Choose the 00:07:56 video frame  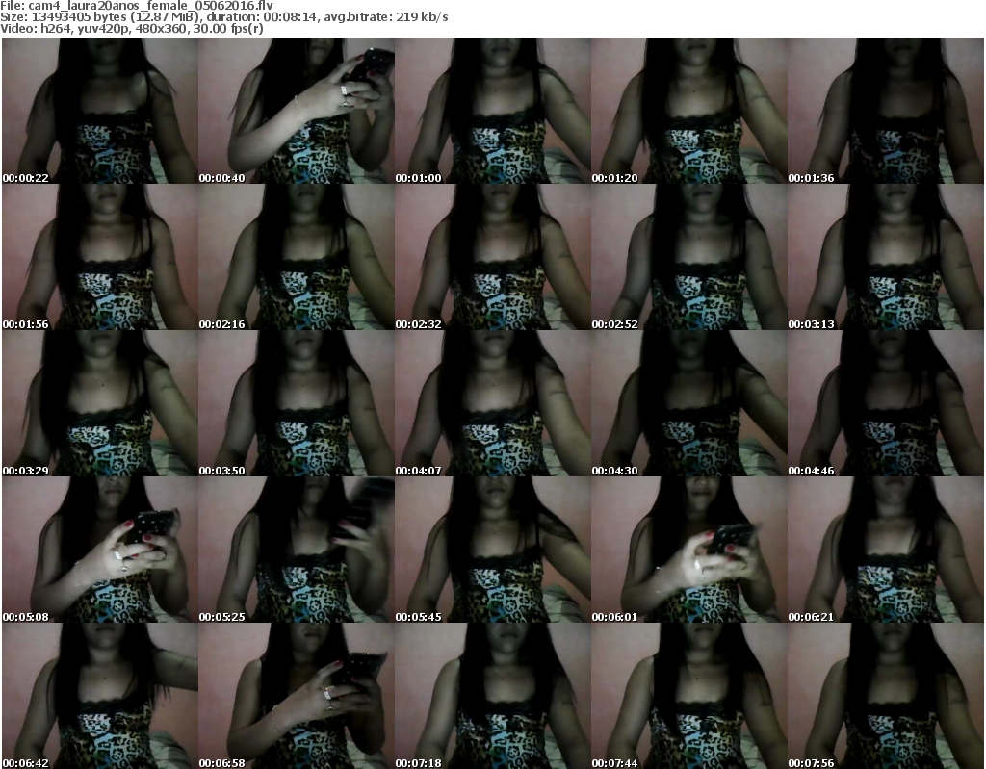click(886, 696)
